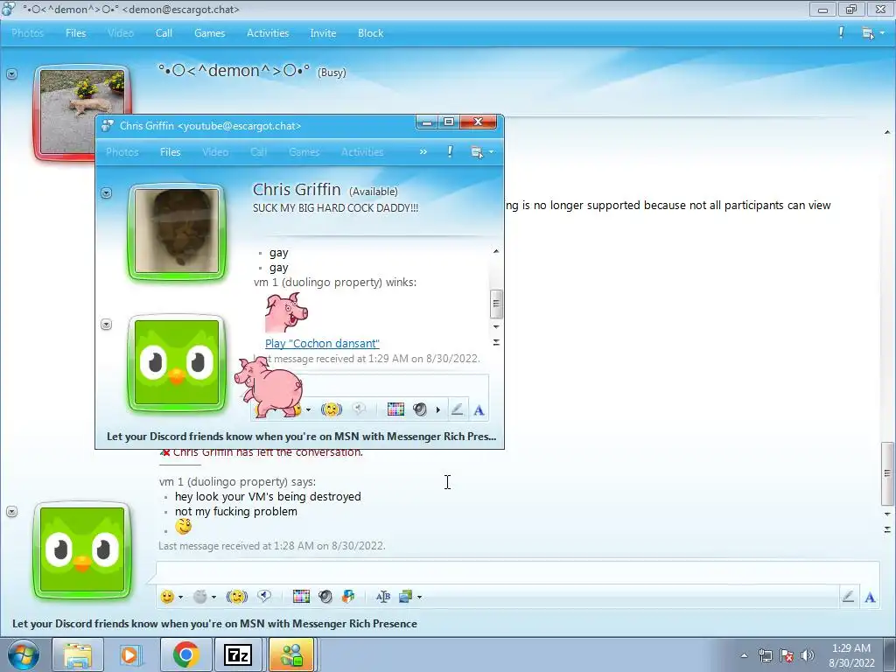Open Activities menu in demon window

coord(268,33)
